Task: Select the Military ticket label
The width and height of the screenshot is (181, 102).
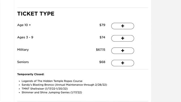Action: tap(23, 50)
